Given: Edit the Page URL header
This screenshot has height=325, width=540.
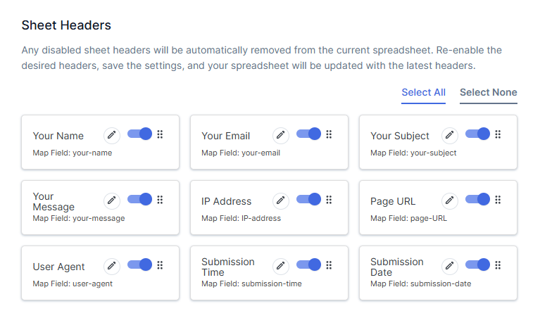Looking at the screenshot, I should pyautogui.click(x=449, y=200).
